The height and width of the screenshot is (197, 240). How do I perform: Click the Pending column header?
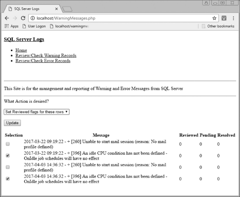[208, 135]
